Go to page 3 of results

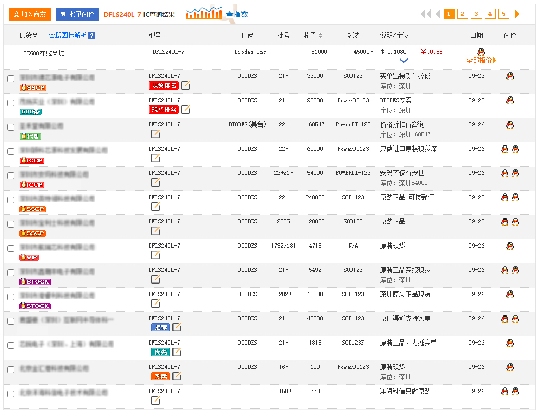(x=476, y=14)
